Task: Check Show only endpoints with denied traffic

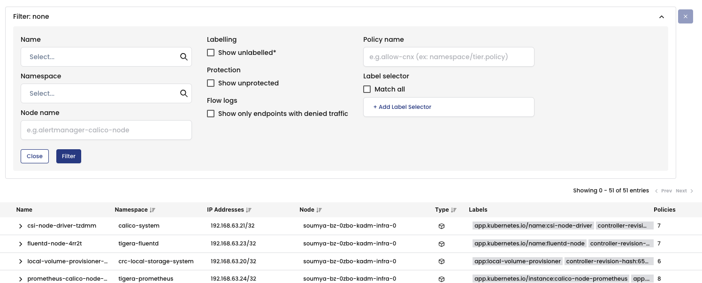Action: (211, 114)
